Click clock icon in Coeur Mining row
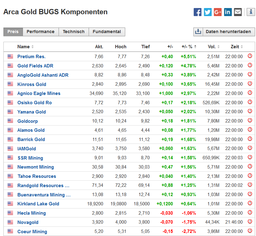256x236 pixels. [x=250, y=231]
